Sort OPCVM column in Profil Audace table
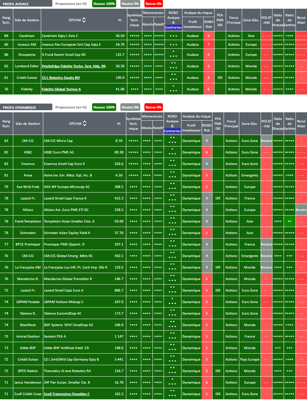The image size is (307, 400). [x=84, y=20]
